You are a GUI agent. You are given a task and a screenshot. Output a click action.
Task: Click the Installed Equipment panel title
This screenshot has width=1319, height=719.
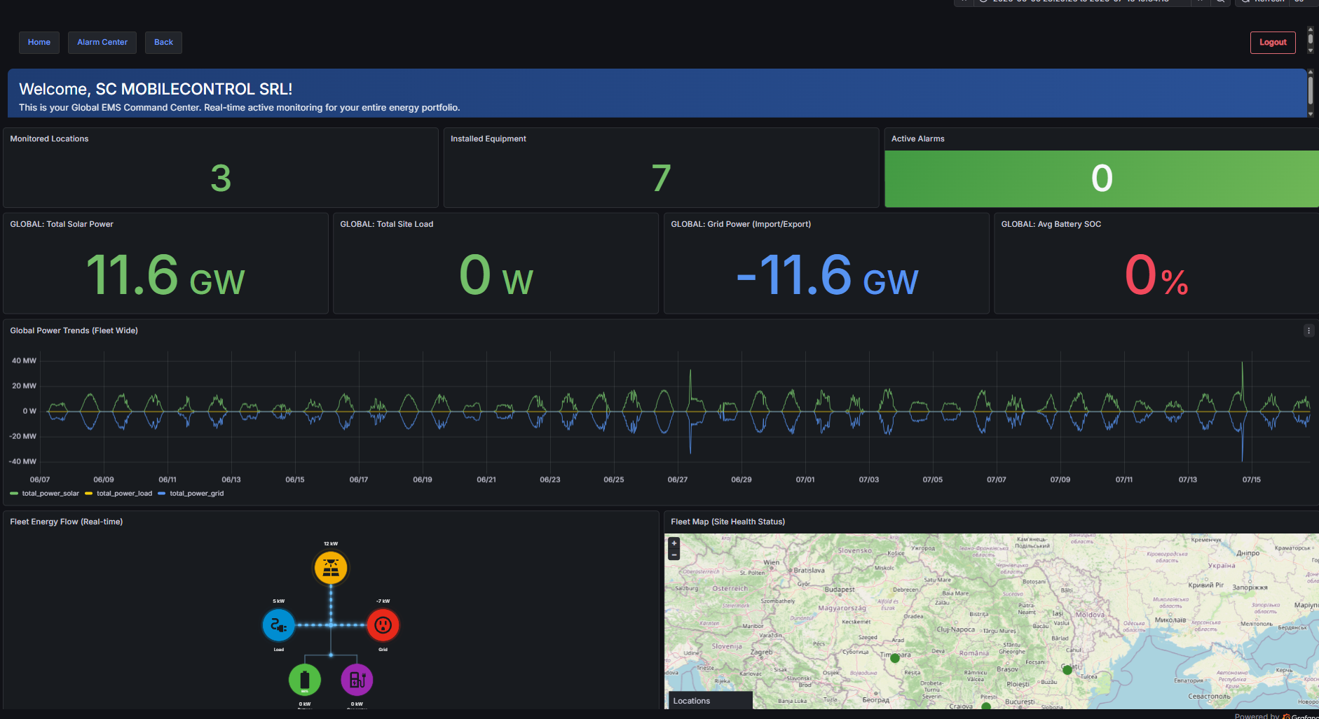pyautogui.click(x=488, y=139)
